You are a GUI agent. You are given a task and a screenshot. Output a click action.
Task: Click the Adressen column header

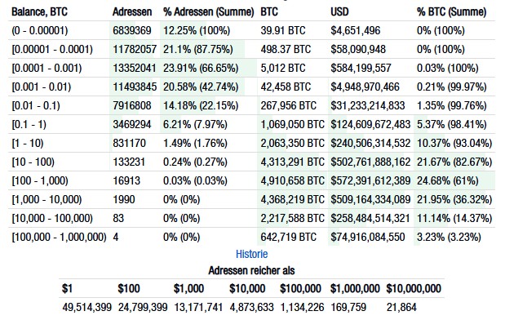(132, 12)
